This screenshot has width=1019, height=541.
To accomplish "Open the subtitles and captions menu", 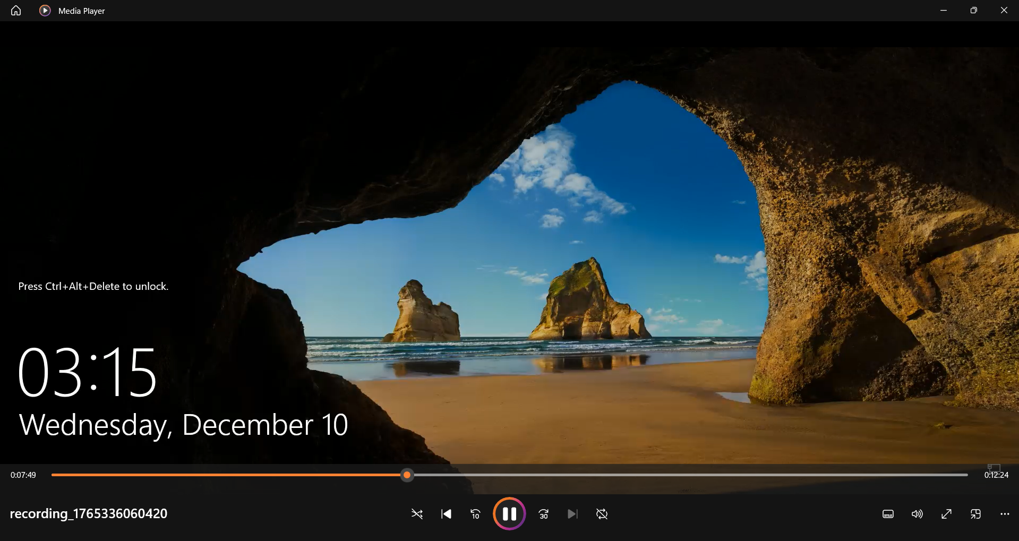I will pos(888,514).
